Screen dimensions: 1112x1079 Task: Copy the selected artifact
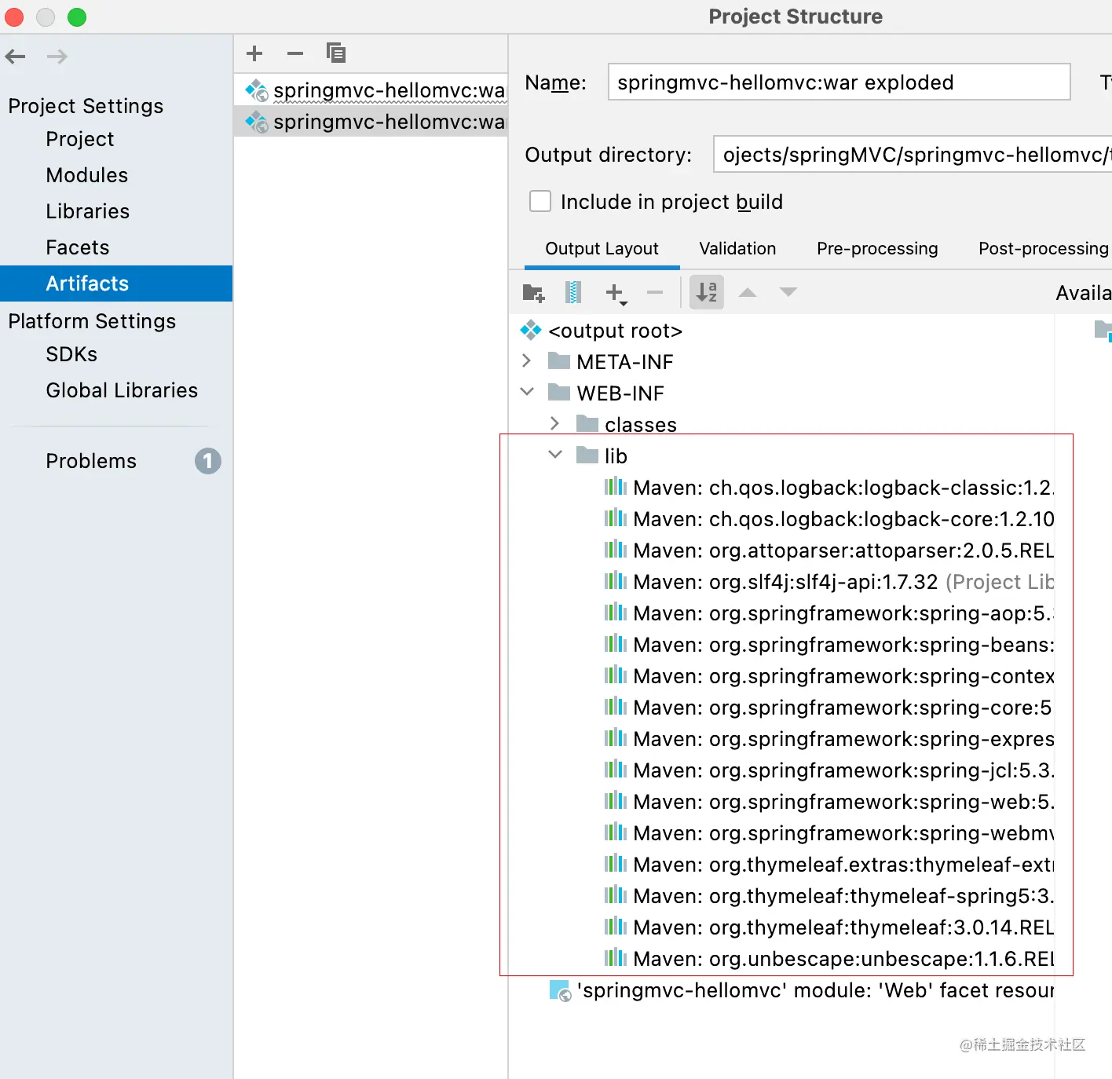(336, 53)
